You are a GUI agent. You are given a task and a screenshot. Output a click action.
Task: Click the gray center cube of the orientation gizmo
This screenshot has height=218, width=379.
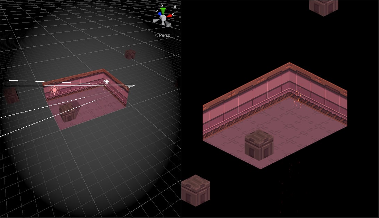pos(164,18)
